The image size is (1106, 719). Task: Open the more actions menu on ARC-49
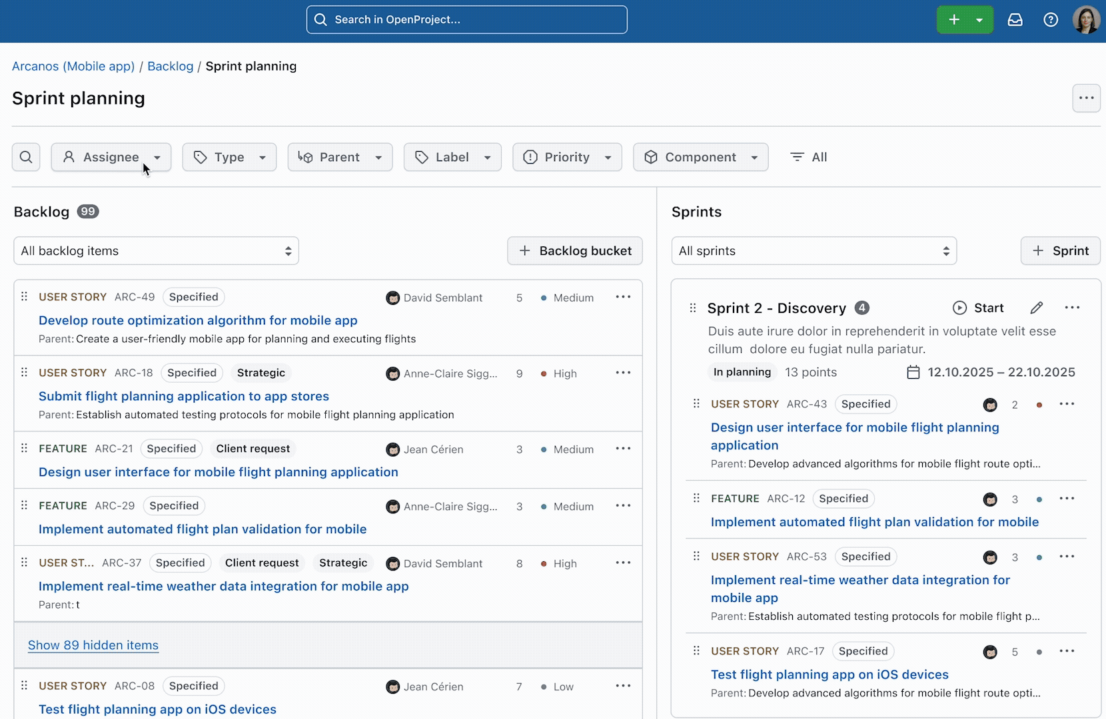[623, 298]
